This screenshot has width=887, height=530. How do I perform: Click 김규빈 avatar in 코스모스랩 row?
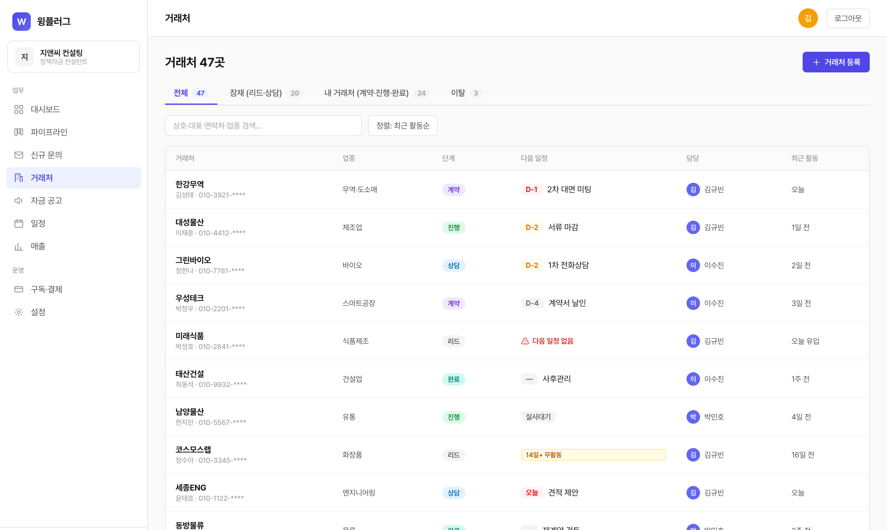coord(693,455)
